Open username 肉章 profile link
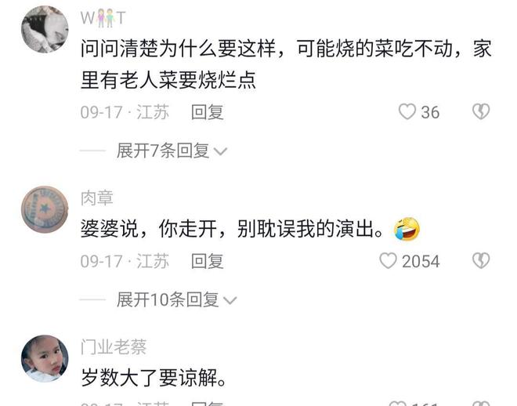The width and height of the screenshot is (517, 406). (x=97, y=198)
